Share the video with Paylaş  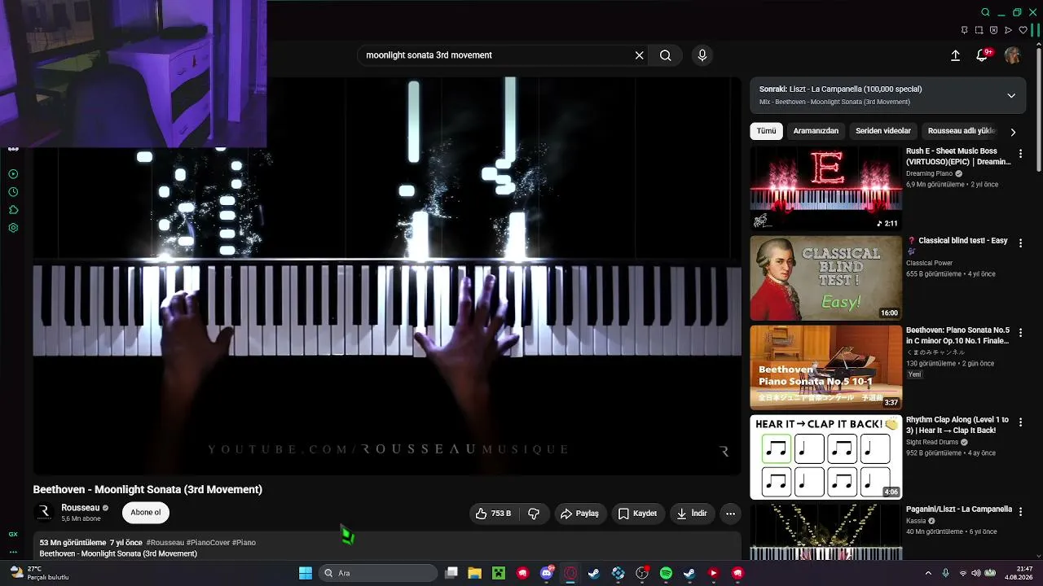pos(579,514)
